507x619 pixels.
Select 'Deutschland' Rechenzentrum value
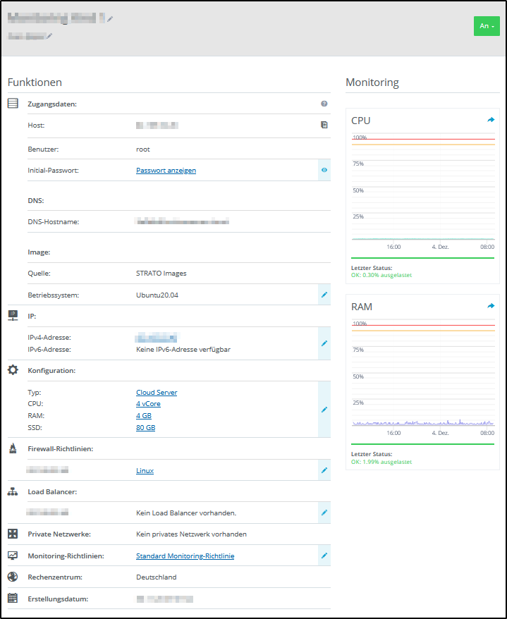157,577
